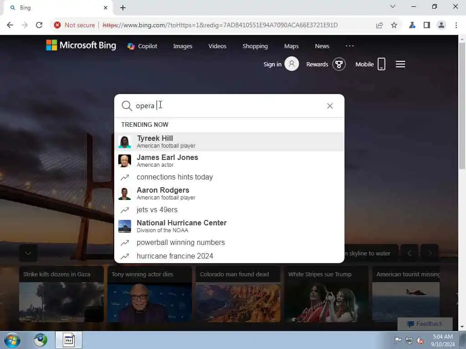This screenshot has width=466, height=349.
Task: Click the mobile phone icon
Action: pos(381,64)
